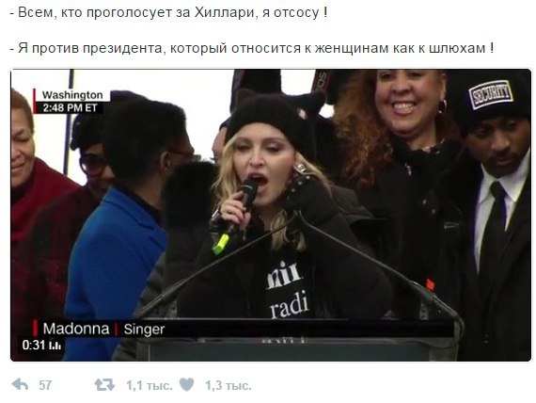Viewport: 536px width, 403px height.
Task: Click the microphone held by the singer
Action: coord(235,217)
